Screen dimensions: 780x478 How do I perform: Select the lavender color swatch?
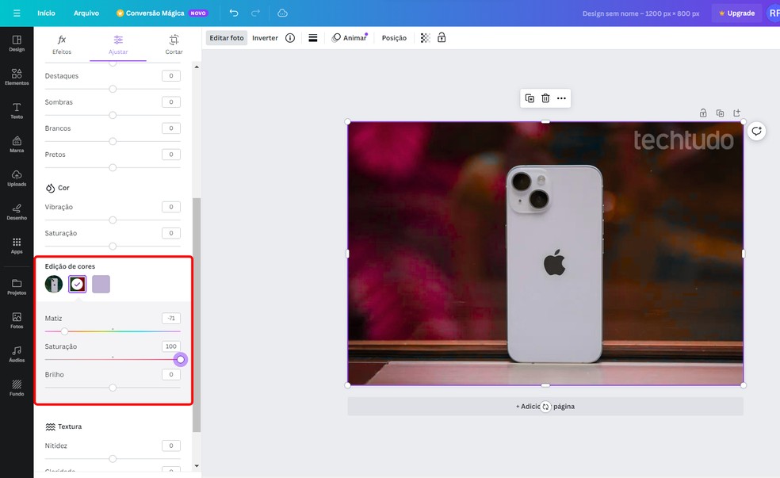101,284
